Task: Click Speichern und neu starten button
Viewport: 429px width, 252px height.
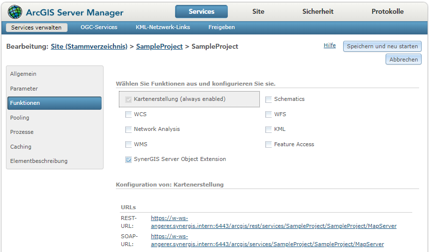Action: pos(382,46)
